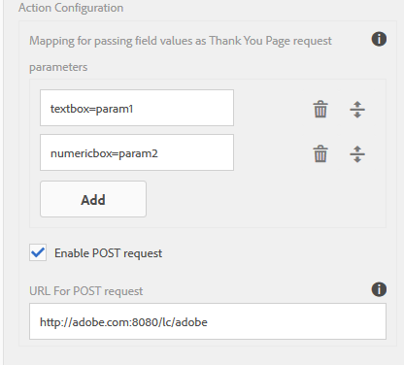Click the URL For POST request label
Viewport: 404px width, 365px height.
click(x=85, y=291)
